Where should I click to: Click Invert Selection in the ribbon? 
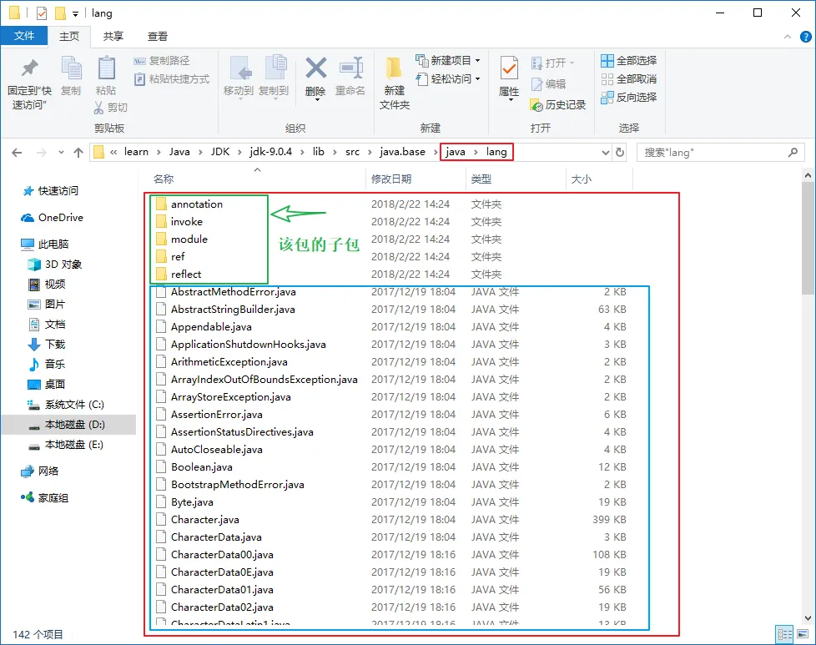[x=628, y=97]
